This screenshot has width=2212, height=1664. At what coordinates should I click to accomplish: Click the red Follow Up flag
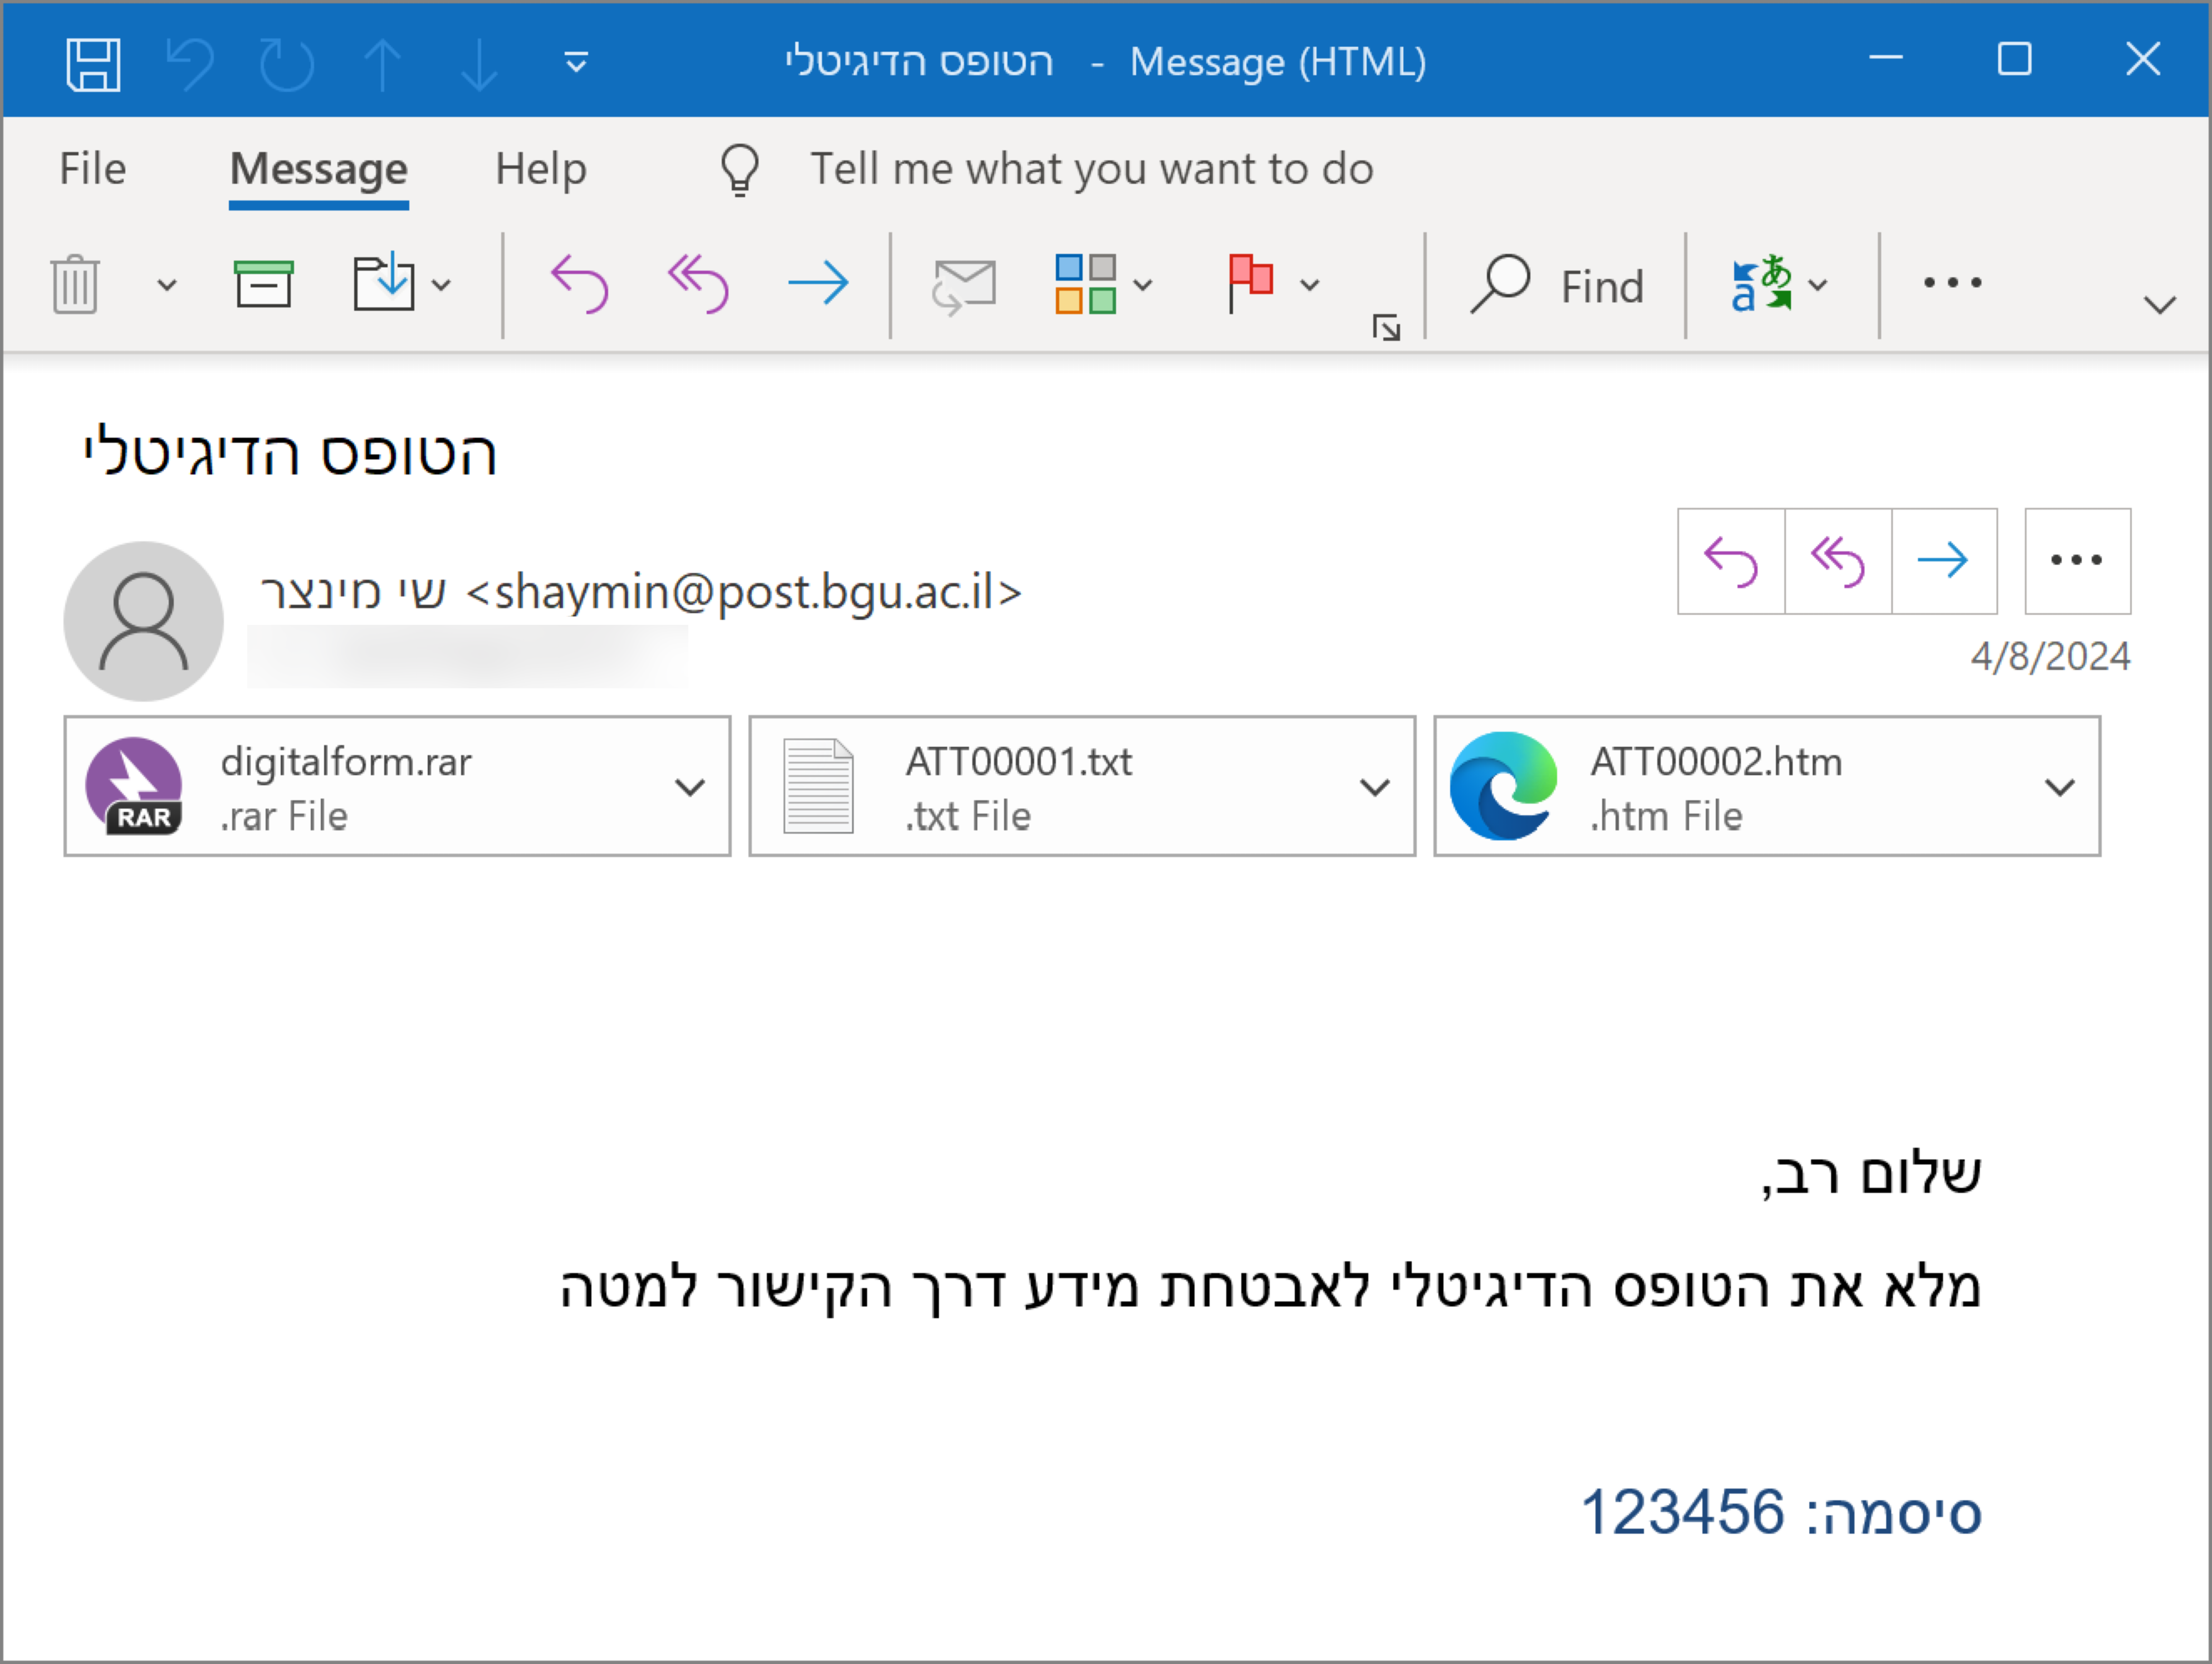tap(1250, 283)
